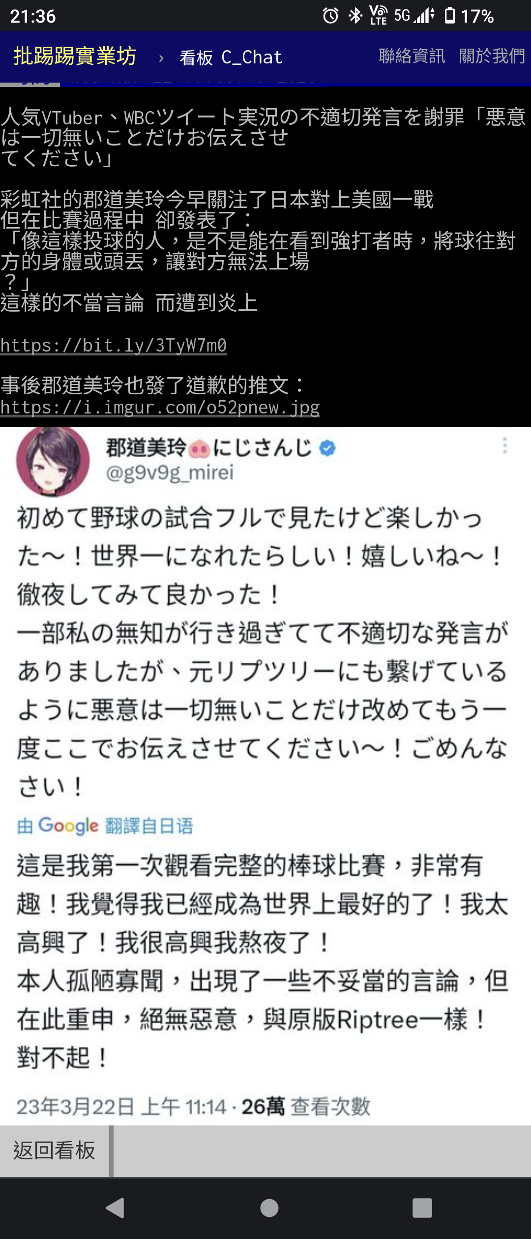Open the i.imgur.com/o52pnew.jpg link

click(160, 407)
